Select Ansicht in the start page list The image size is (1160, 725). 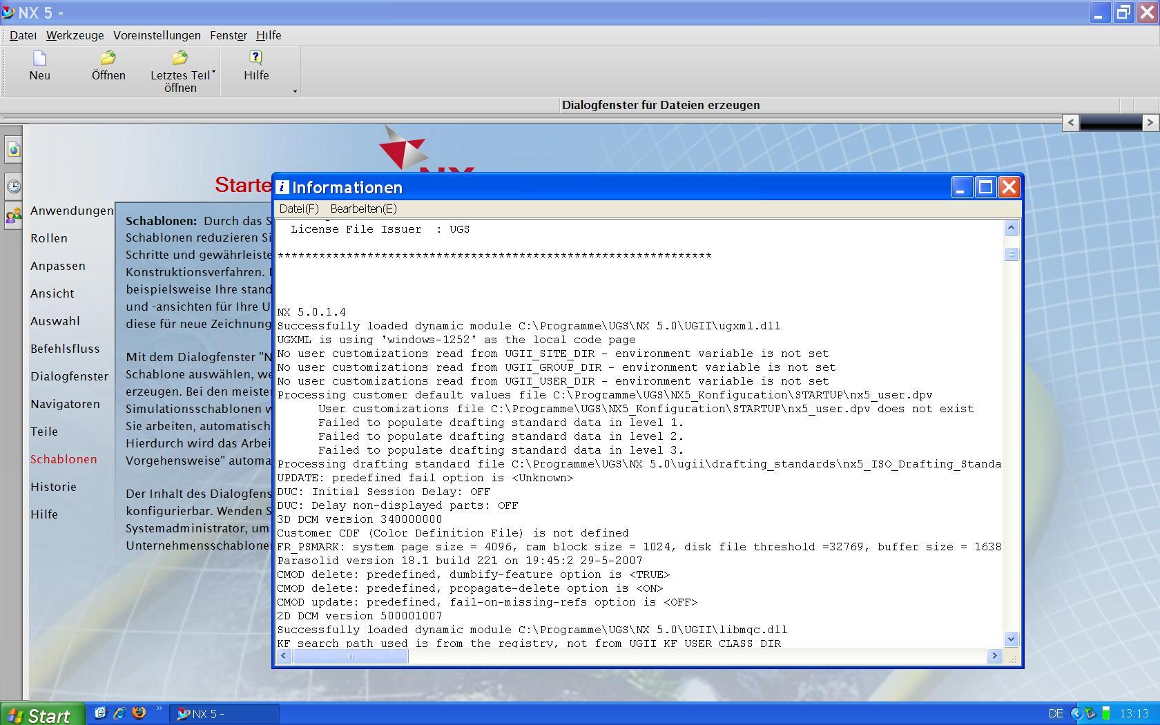point(52,293)
